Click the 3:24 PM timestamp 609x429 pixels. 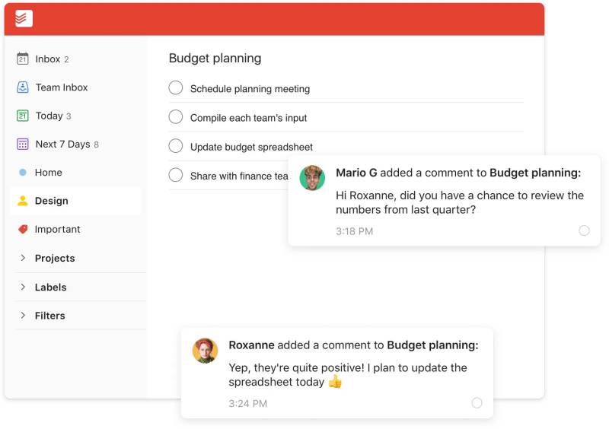pos(248,404)
